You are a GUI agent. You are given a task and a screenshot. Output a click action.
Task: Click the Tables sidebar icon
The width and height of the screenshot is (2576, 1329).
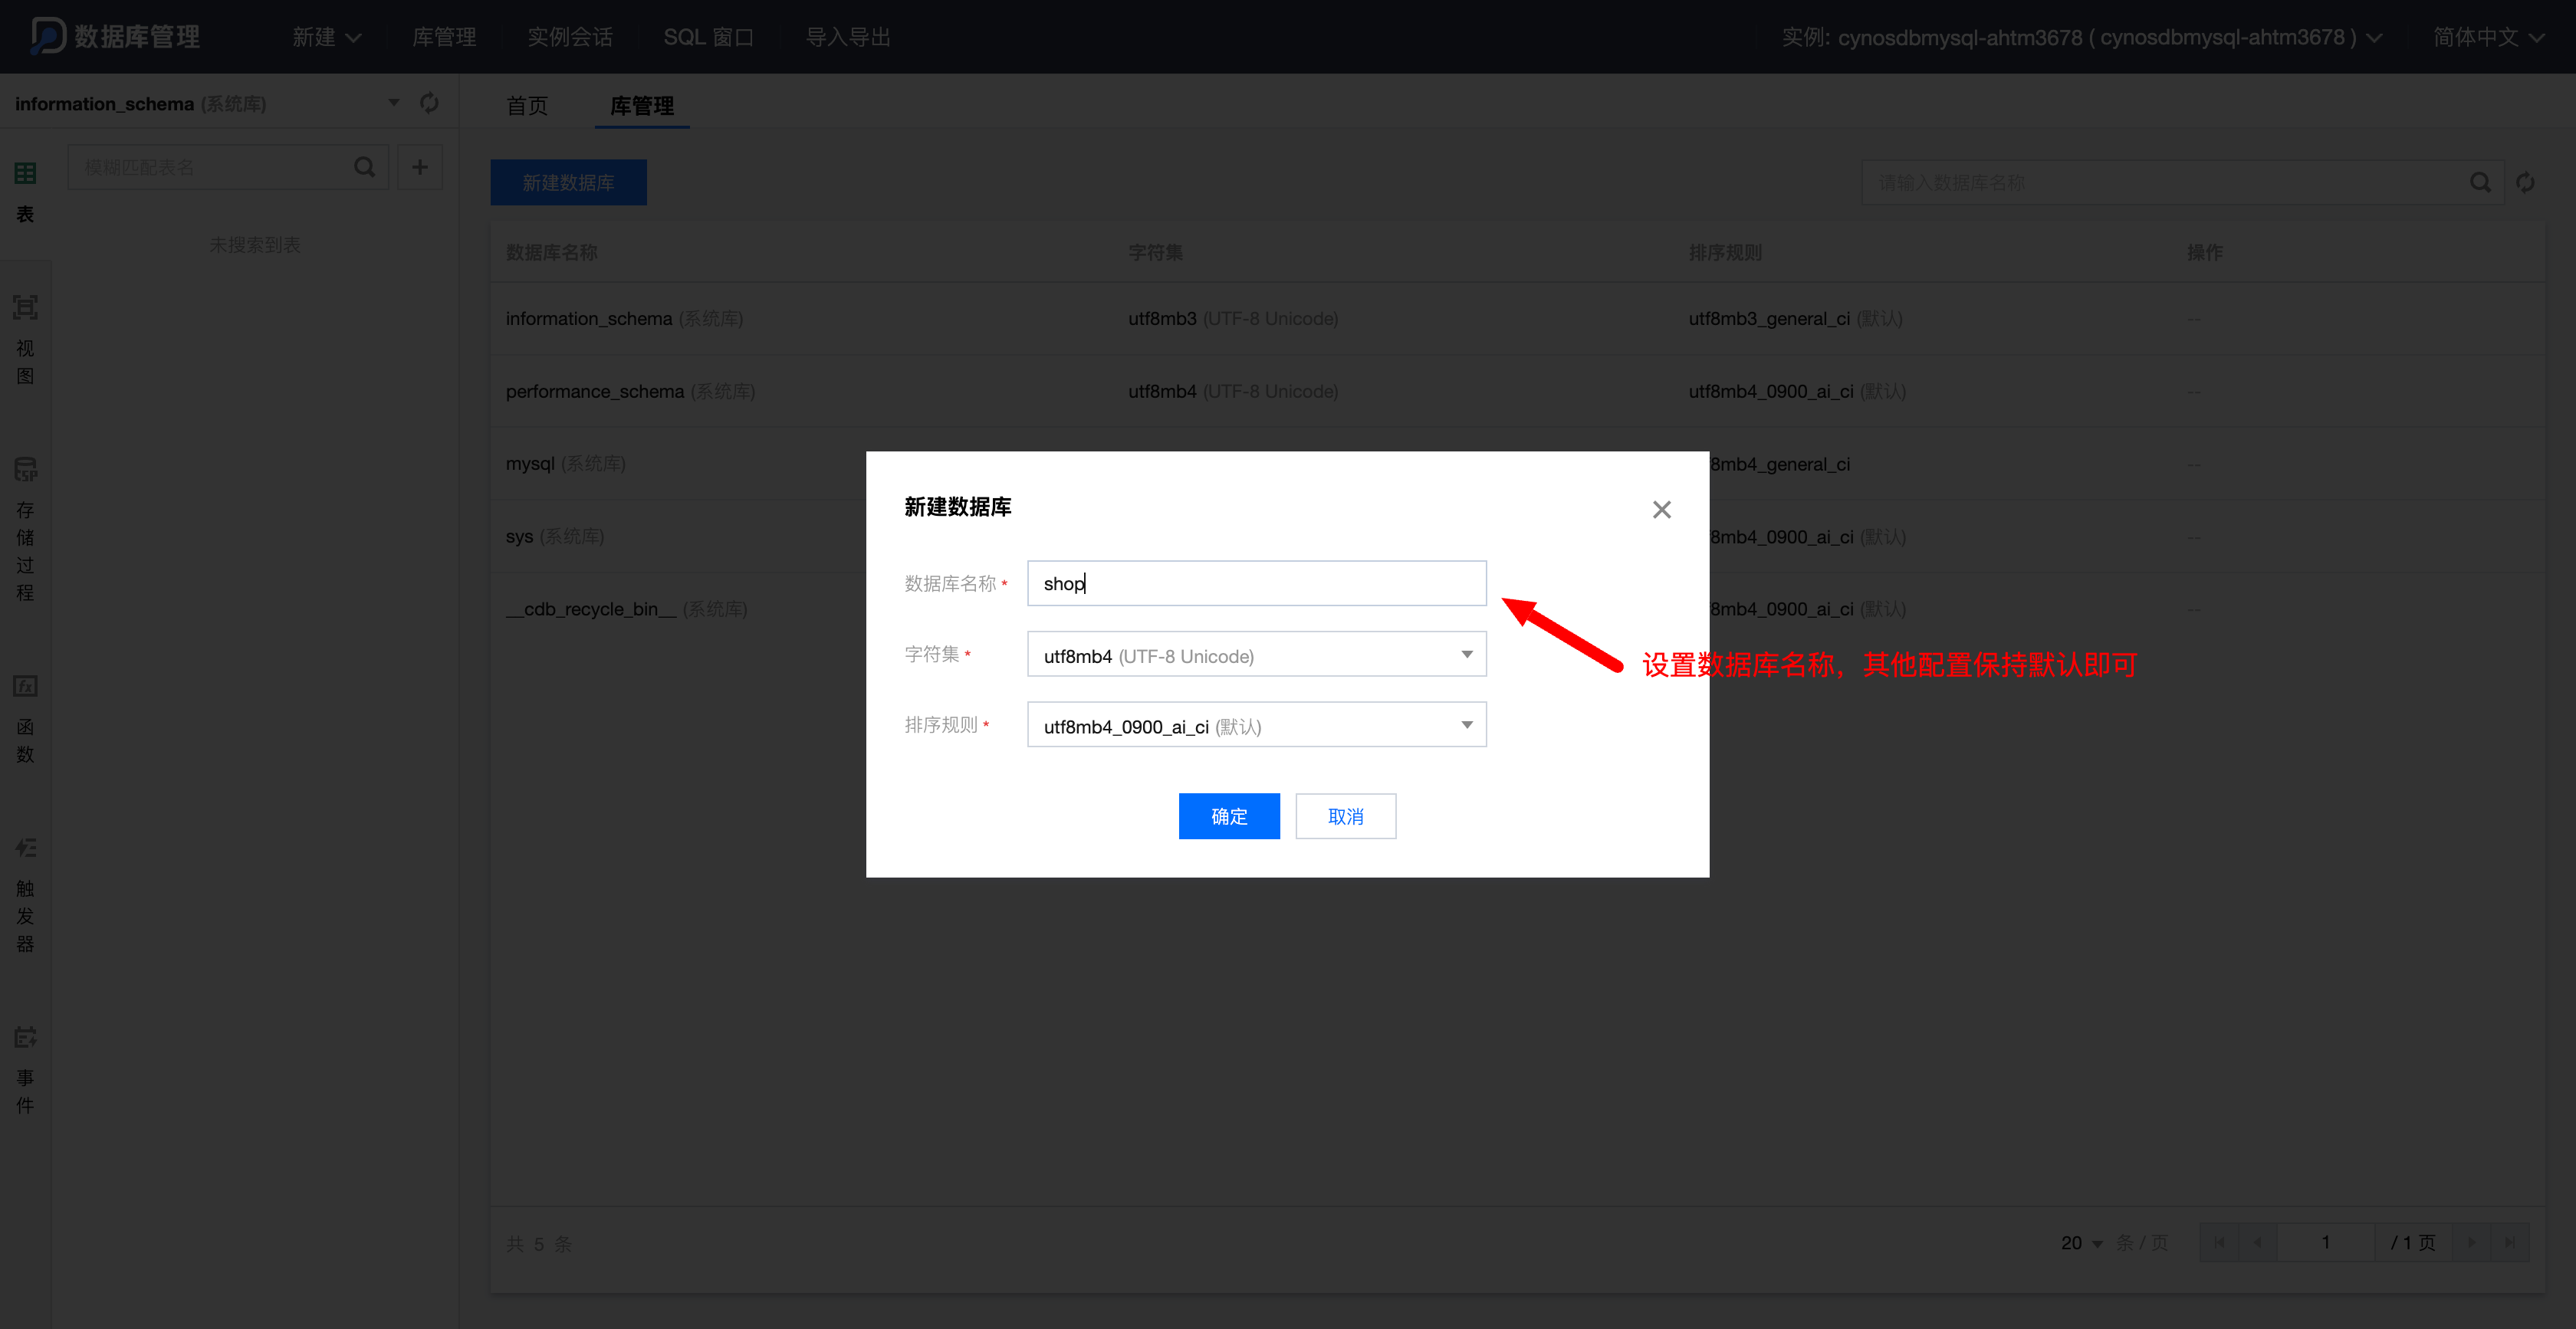tap(25, 174)
